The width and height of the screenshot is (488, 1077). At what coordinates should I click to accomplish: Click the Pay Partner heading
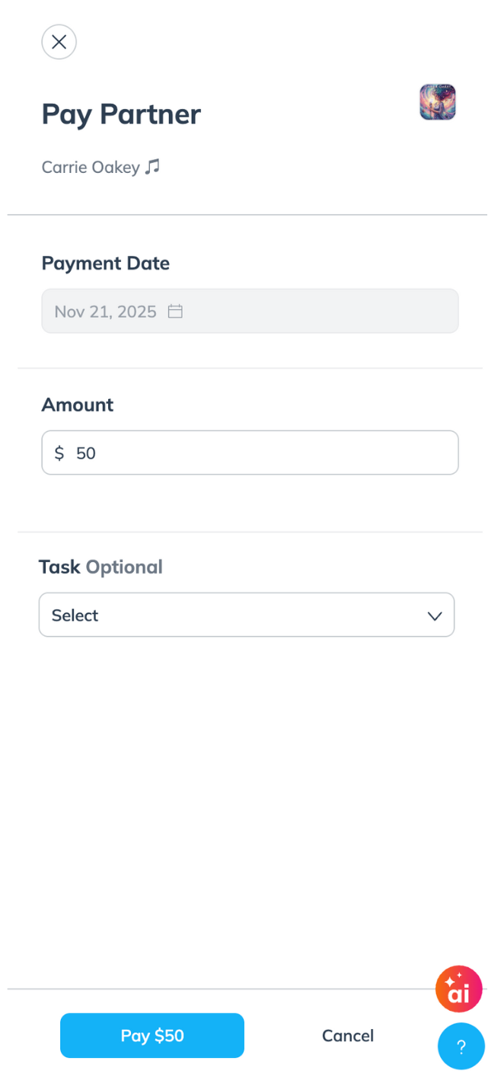121,114
